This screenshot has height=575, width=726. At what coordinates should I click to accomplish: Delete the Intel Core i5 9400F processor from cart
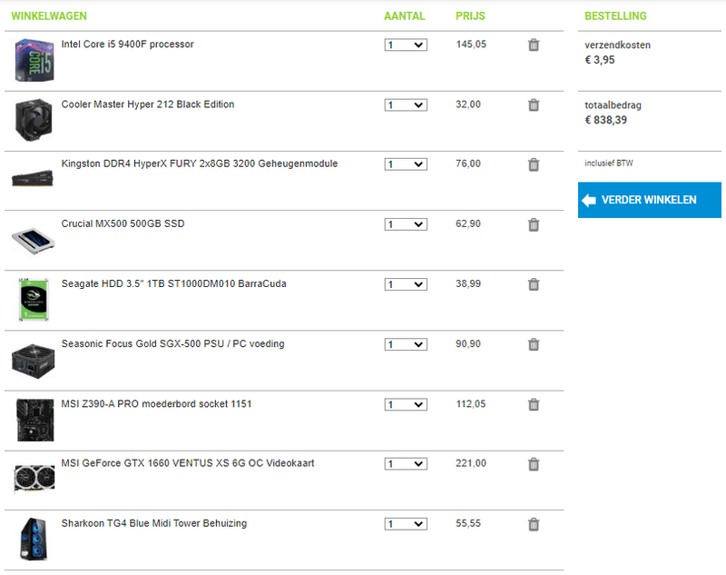pyautogui.click(x=534, y=45)
